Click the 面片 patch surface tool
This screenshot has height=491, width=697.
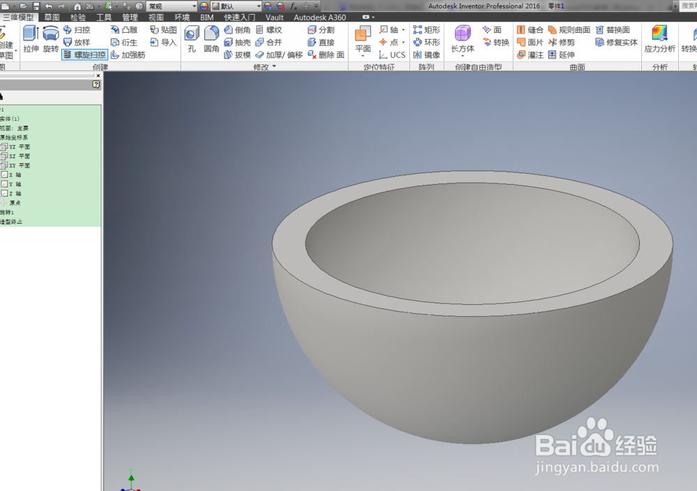pyautogui.click(x=530, y=43)
